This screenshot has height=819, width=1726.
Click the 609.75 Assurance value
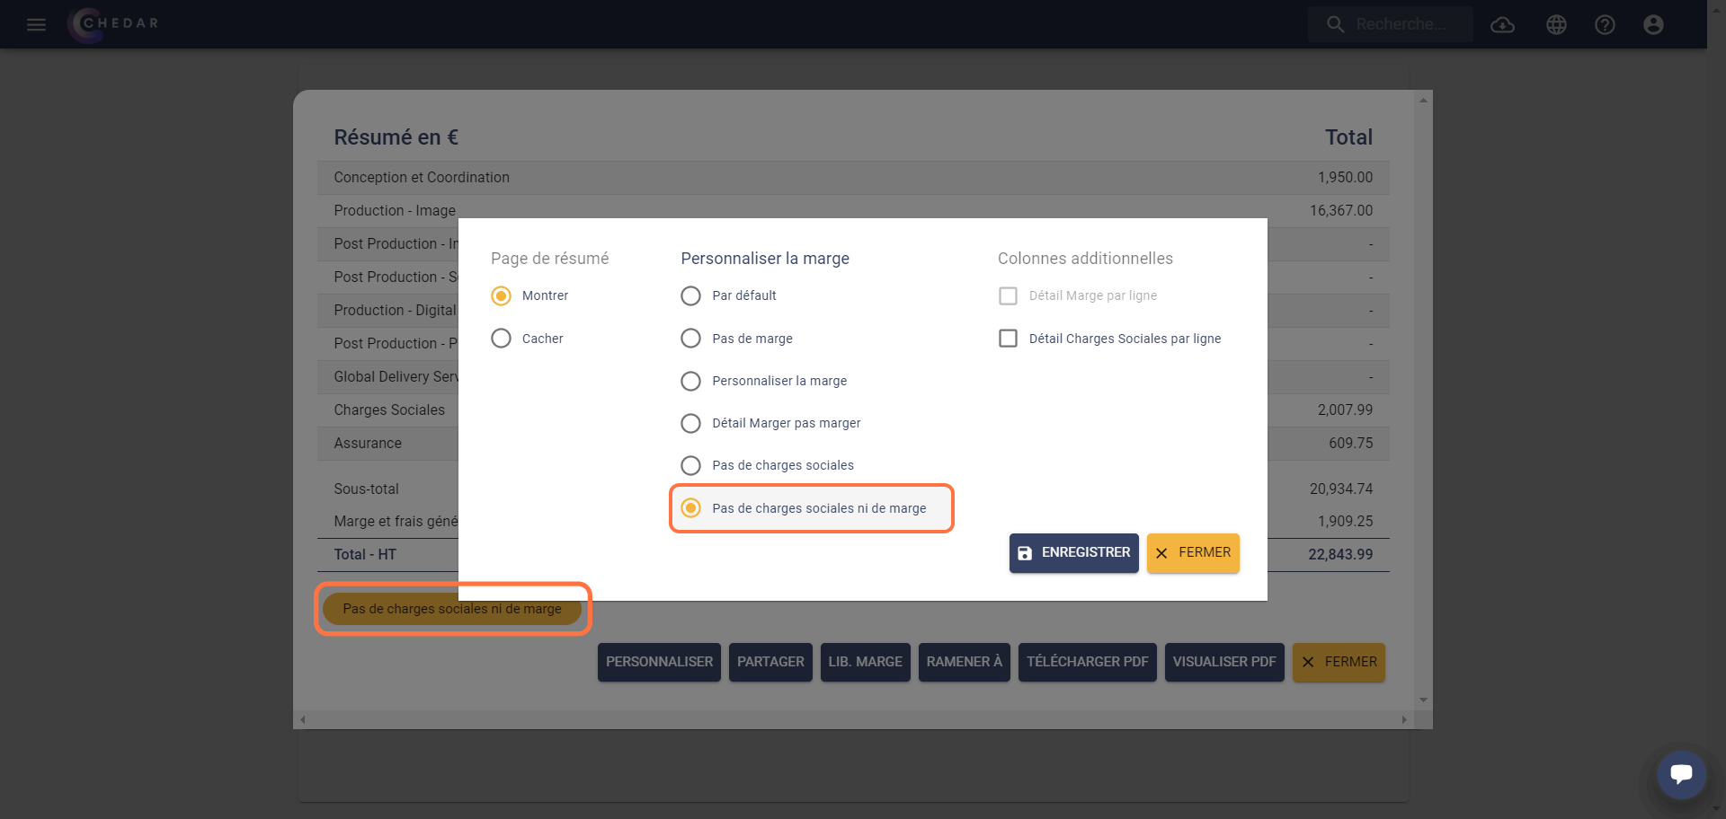pos(1351,443)
